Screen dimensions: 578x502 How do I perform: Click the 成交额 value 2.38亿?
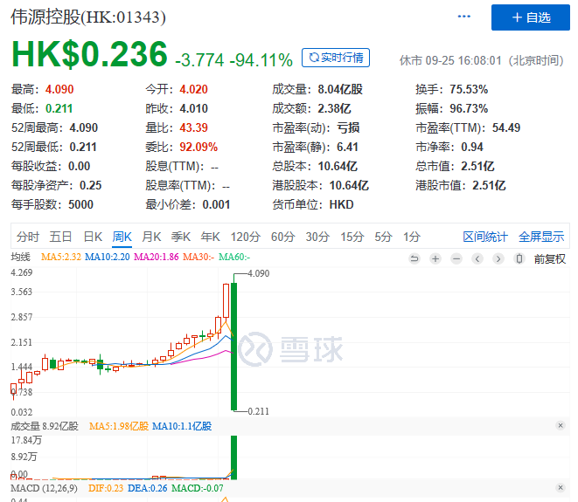334,108
